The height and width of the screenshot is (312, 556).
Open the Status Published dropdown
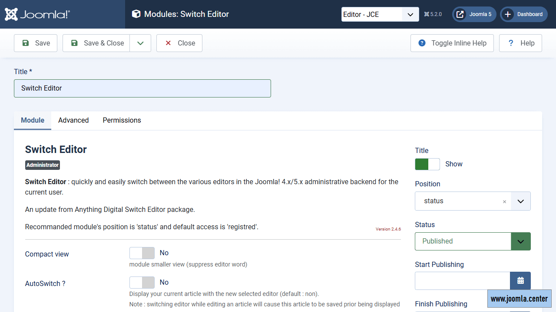pyautogui.click(x=473, y=241)
